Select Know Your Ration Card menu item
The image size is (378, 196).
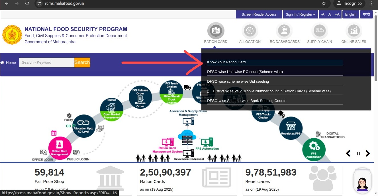226,62
